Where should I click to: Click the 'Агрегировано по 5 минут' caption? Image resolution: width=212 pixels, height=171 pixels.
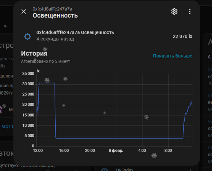pos(45,61)
